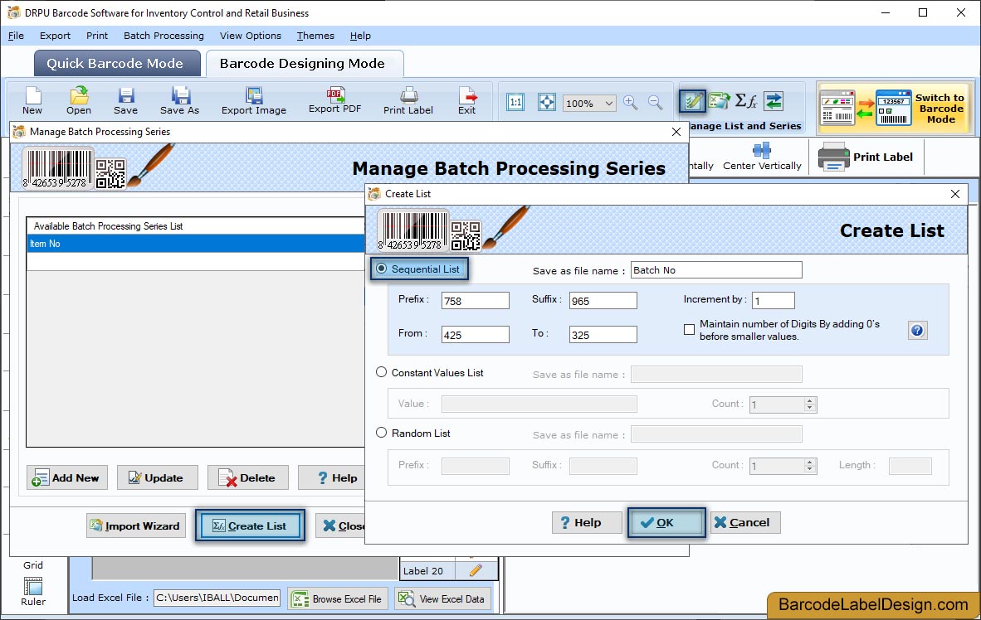This screenshot has height=620, width=981.
Task: Click Add New in batch series window
Action: point(67,477)
